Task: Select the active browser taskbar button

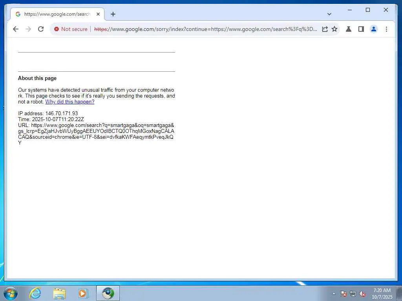Action: coord(108,293)
